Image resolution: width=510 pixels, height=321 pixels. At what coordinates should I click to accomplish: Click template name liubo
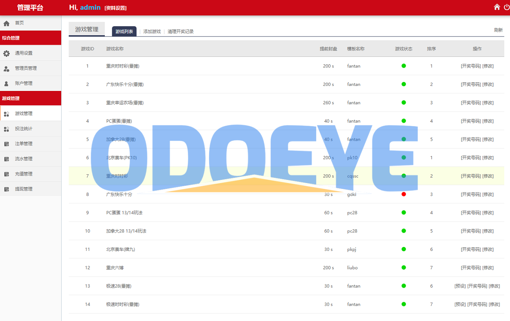(x=352, y=268)
